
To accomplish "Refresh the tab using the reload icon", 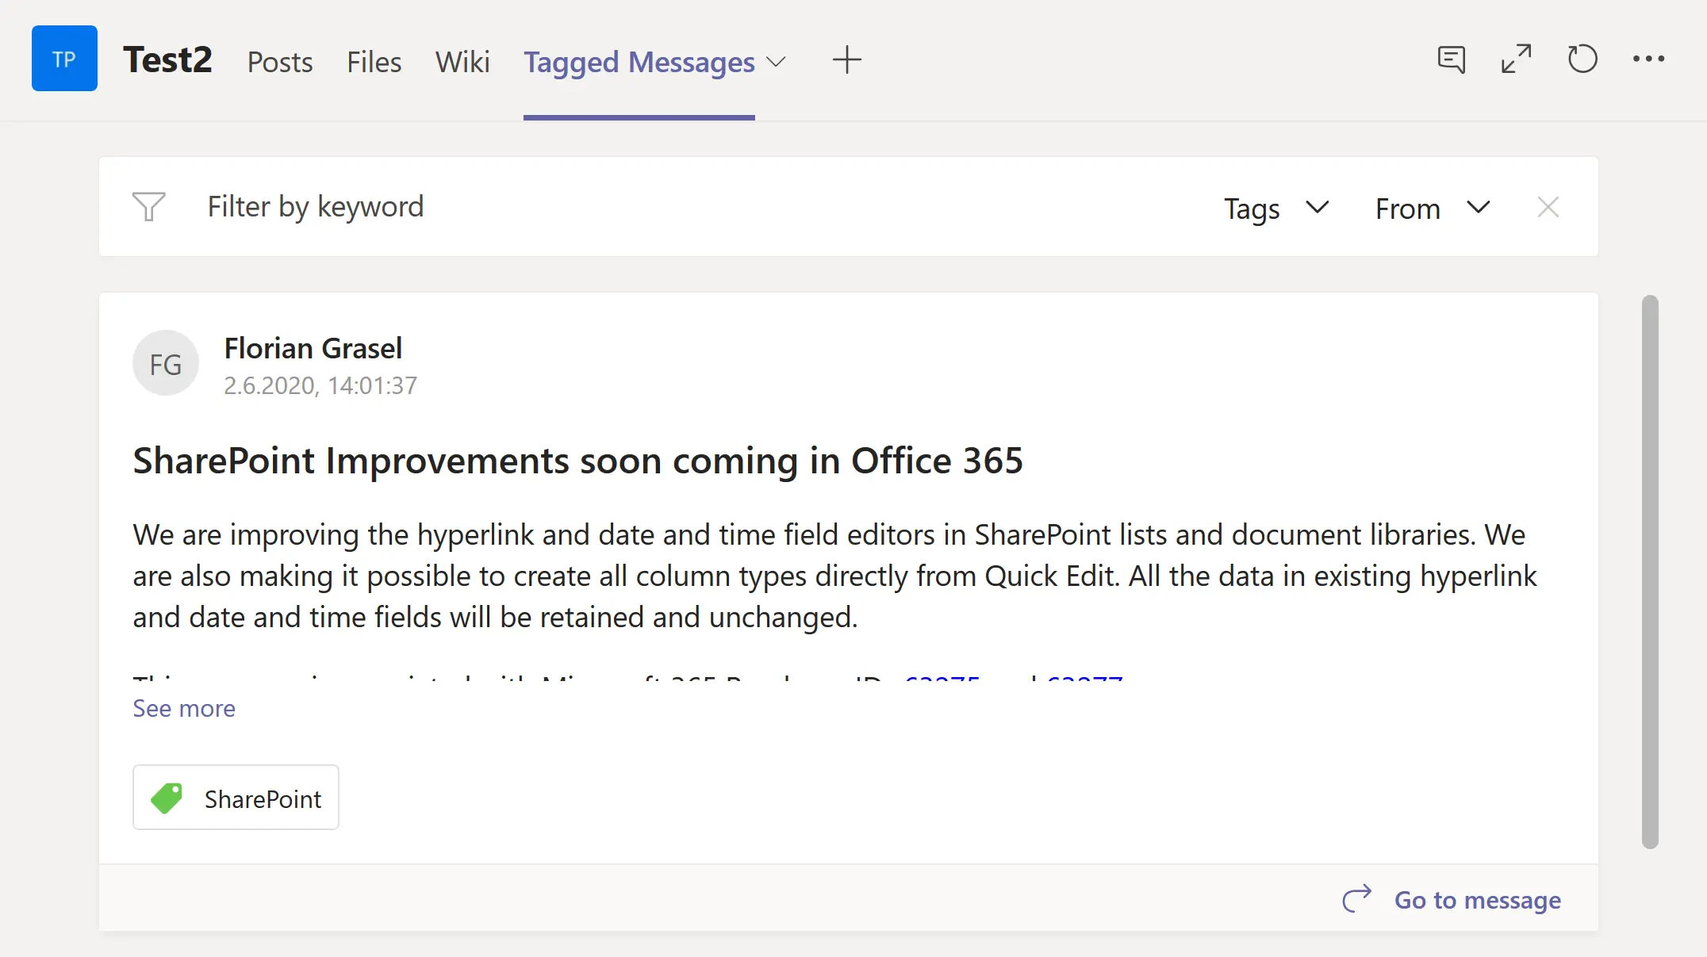I will (x=1582, y=59).
